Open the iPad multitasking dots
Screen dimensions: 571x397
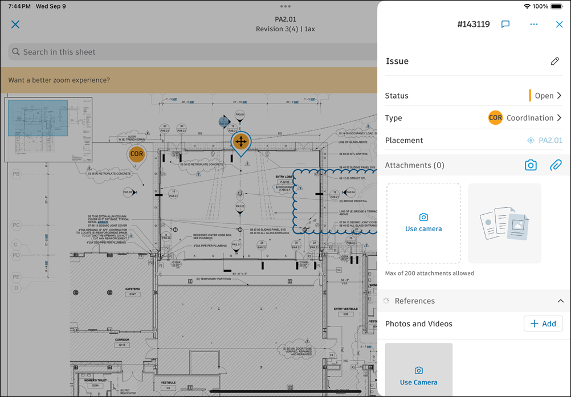click(285, 6)
